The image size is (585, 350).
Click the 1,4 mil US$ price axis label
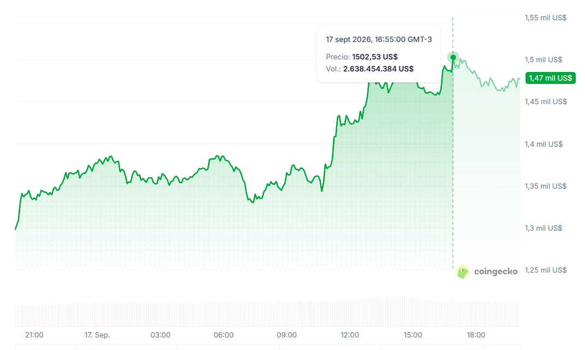[x=544, y=144]
